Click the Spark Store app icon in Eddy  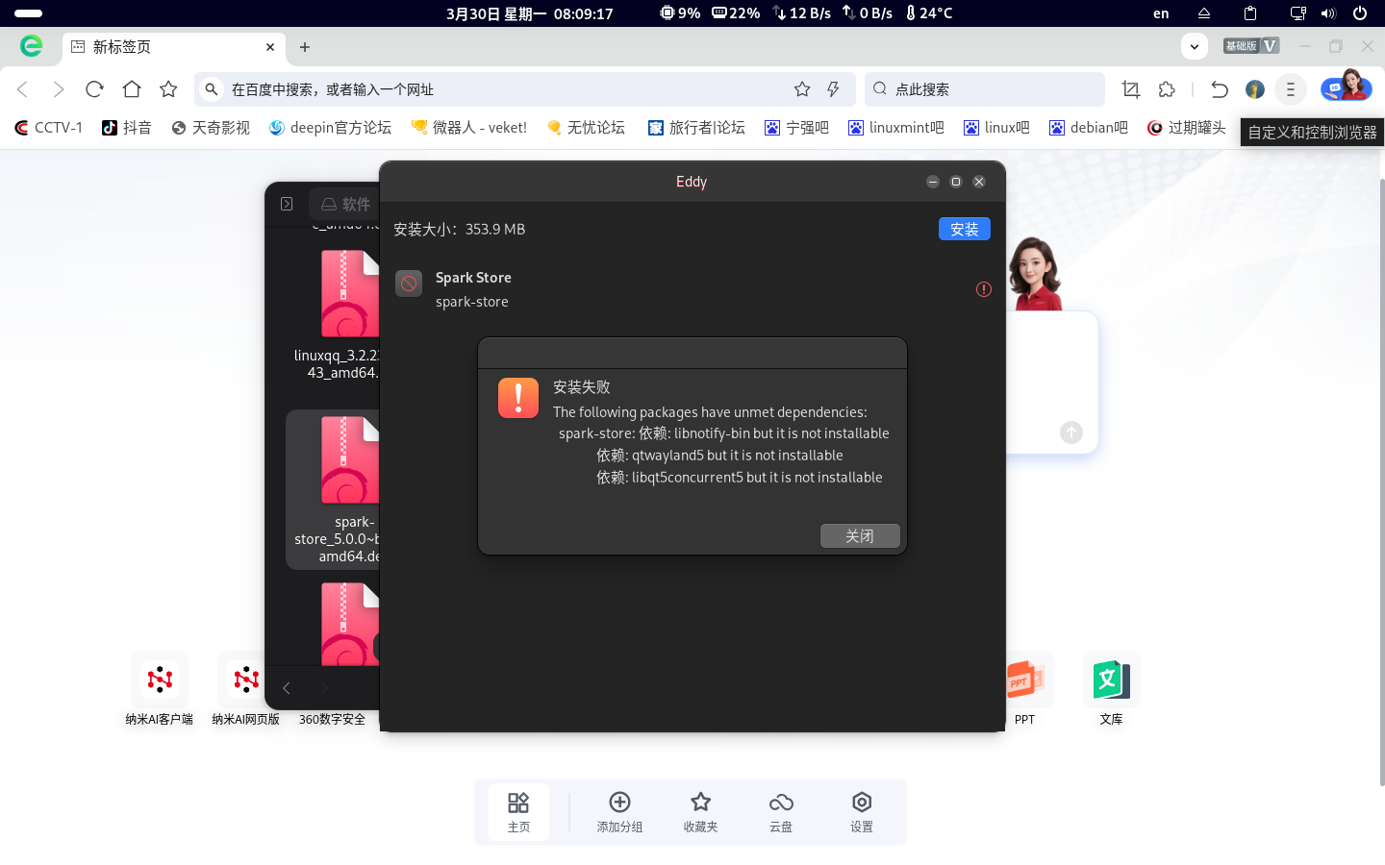tap(408, 283)
